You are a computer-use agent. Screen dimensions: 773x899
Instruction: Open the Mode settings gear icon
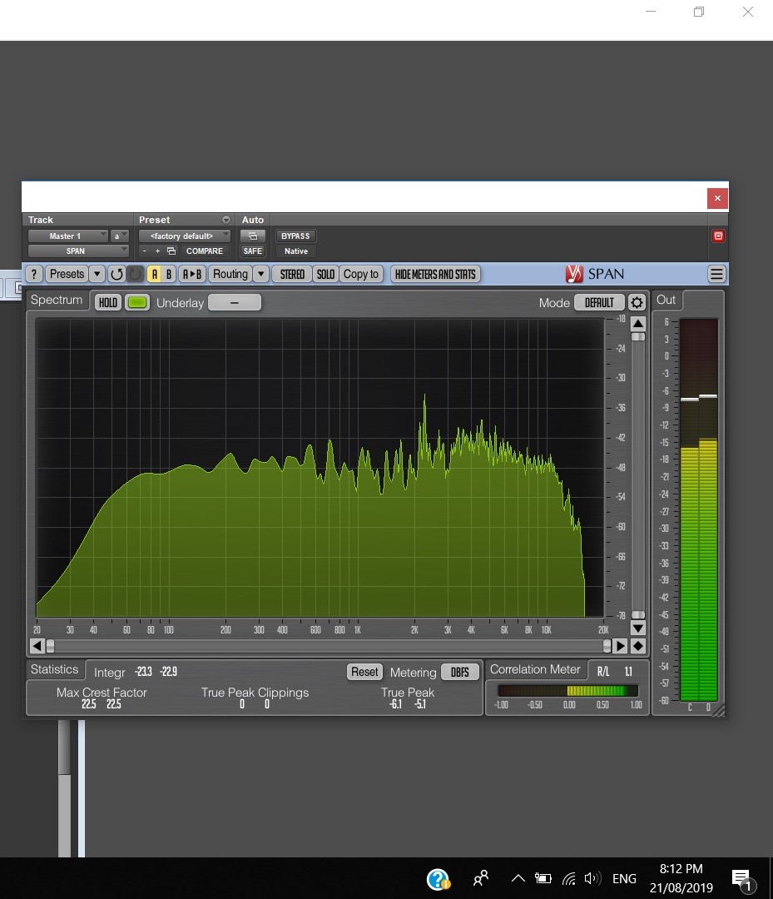pyautogui.click(x=637, y=303)
